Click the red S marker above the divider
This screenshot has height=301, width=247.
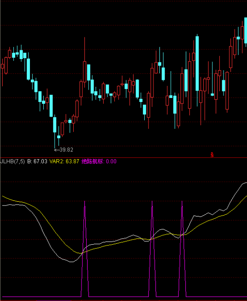pos(212,155)
